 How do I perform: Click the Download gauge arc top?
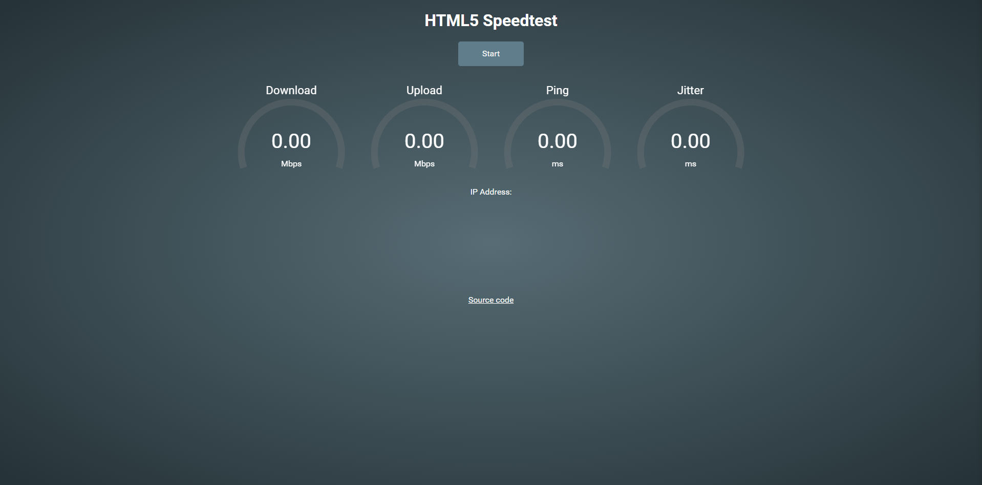291,102
